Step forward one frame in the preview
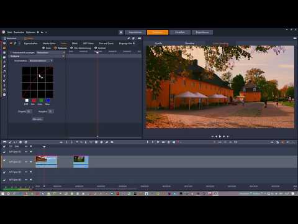This screenshot has width=298, height=224. point(224,136)
